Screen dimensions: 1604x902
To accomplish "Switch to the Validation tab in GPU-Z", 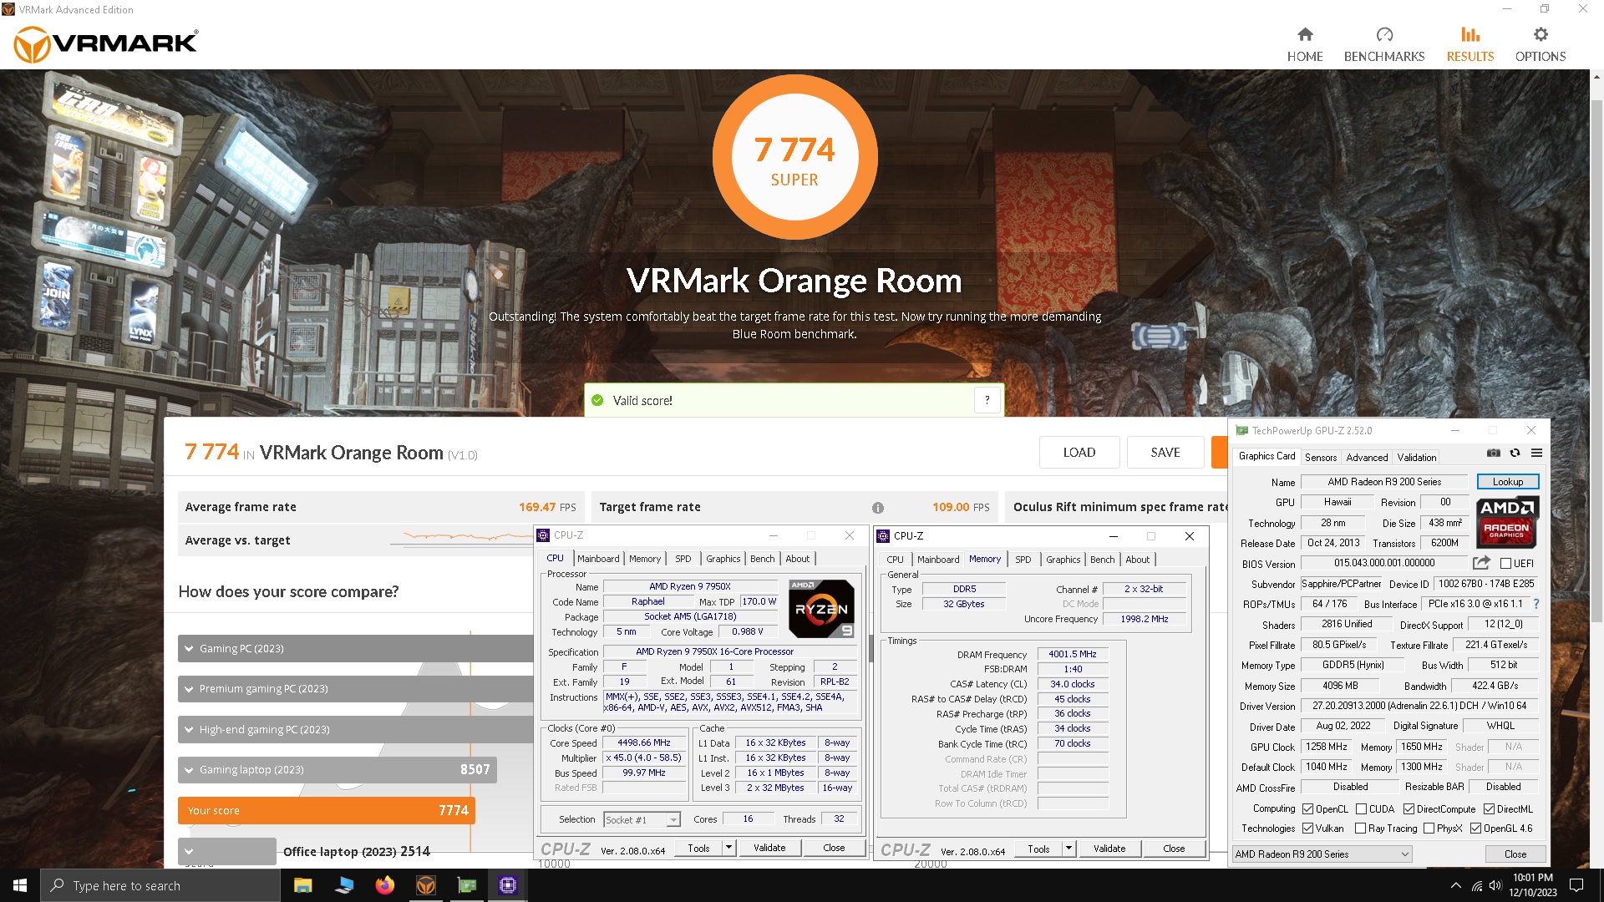I will [1417, 457].
